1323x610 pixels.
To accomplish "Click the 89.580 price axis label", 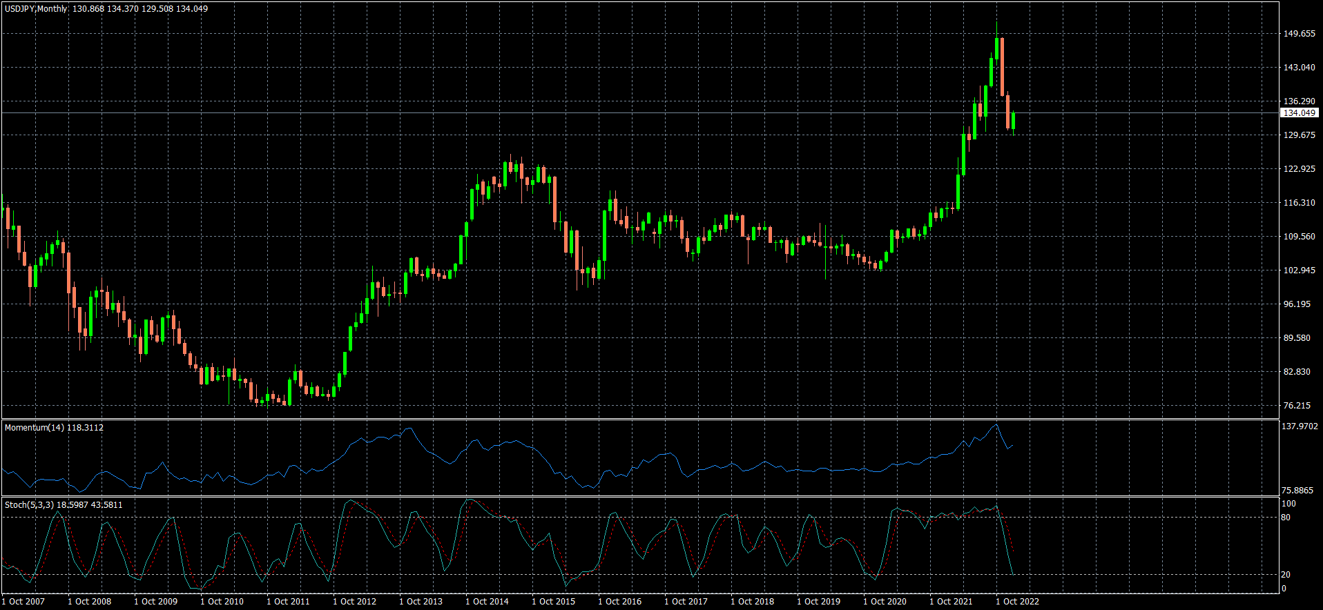I will click(1297, 338).
